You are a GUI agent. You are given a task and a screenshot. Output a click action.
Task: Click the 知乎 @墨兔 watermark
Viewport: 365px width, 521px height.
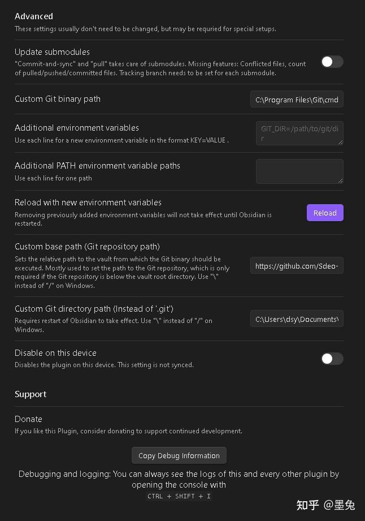point(325,505)
